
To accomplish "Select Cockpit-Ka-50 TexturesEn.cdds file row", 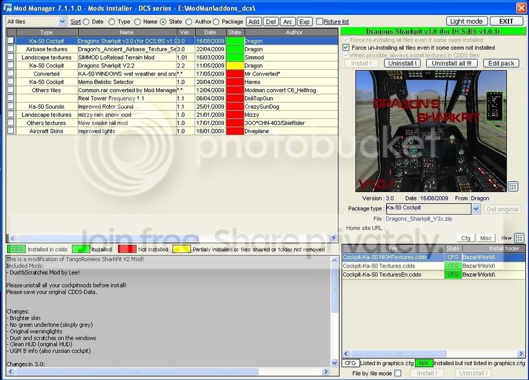I will coord(434,274).
